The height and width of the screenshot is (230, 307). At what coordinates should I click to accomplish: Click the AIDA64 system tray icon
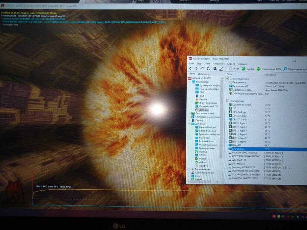point(274,216)
